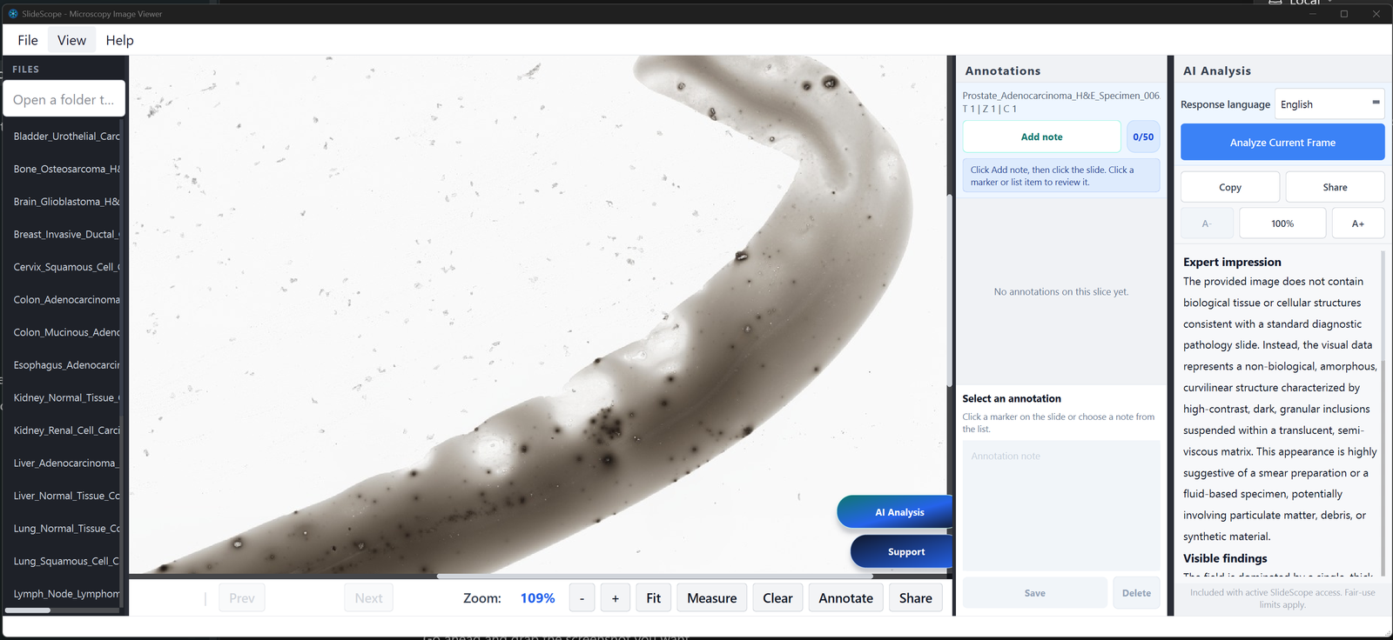Viewport: 1393px width, 640px height.
Task: Click the Expert impression heading
Action: 1232,262
